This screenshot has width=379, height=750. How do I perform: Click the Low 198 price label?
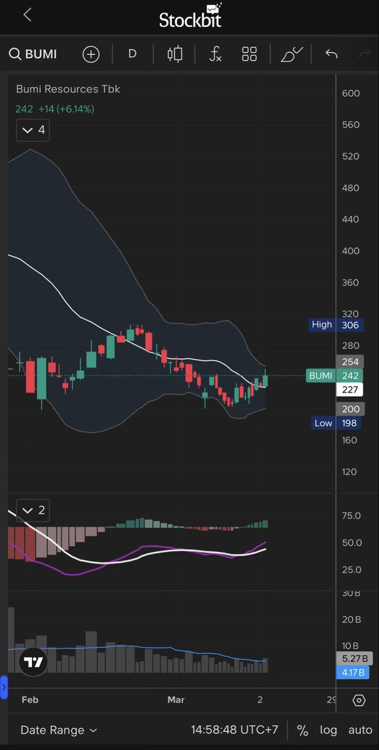tap(336, 423)
